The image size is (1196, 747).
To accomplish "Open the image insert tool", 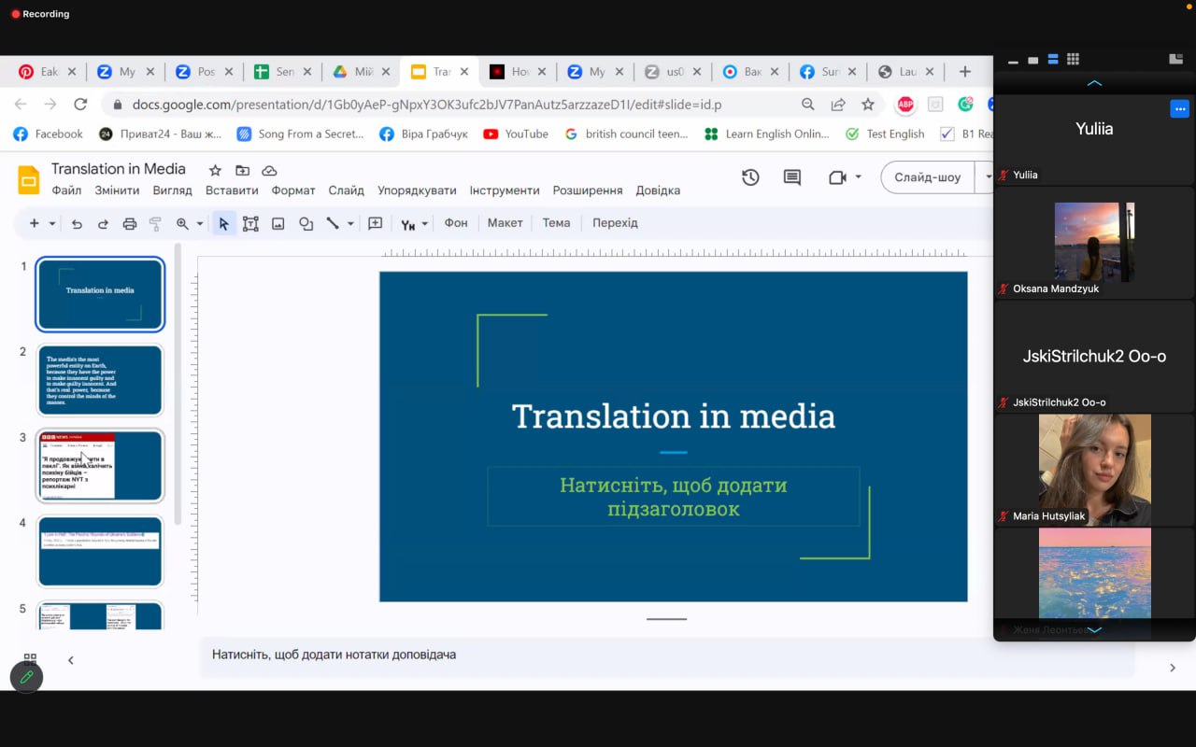I will 277,223.
